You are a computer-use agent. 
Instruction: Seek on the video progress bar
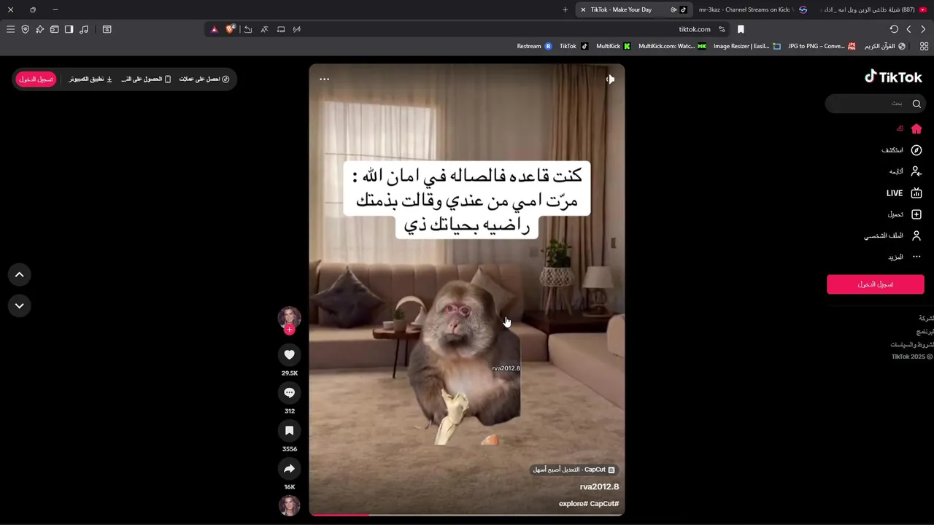point(467,515)
